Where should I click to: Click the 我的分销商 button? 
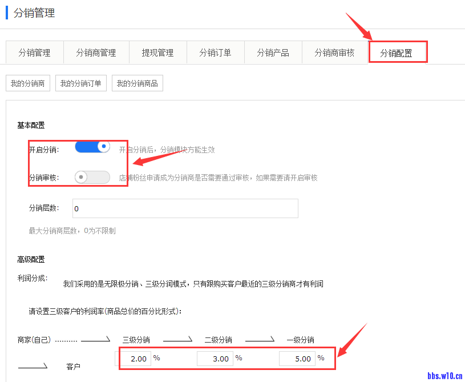(x=28, y=83)
